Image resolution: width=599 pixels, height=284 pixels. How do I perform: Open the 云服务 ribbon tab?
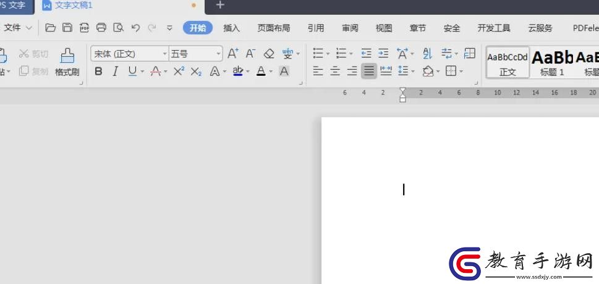pos(540,28)
